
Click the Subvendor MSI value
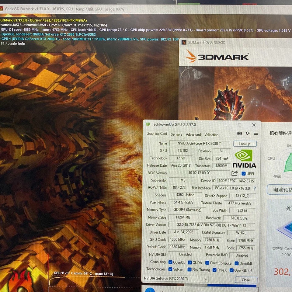183,180
